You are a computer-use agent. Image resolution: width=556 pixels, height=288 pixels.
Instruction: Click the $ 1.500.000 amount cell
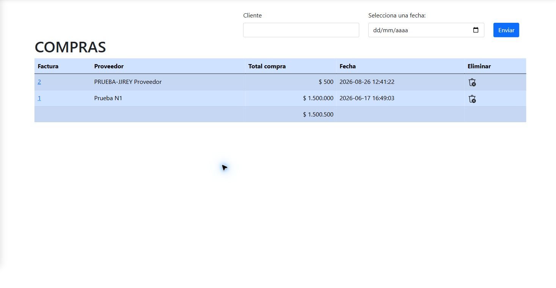click(291, 98)
